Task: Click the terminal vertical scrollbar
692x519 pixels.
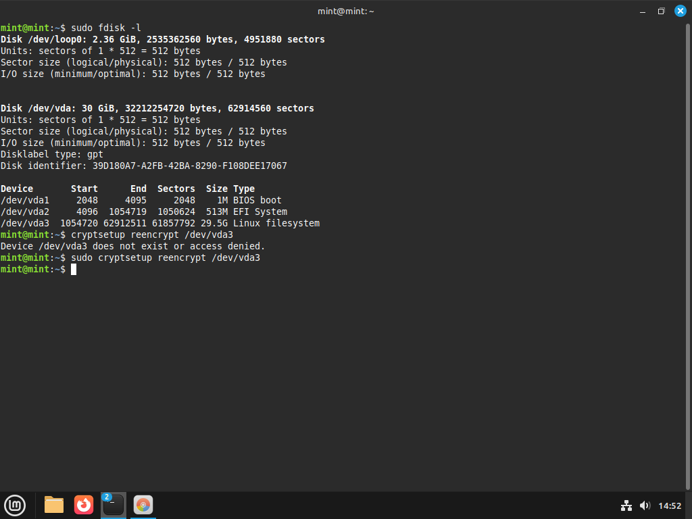Action: 687,256
